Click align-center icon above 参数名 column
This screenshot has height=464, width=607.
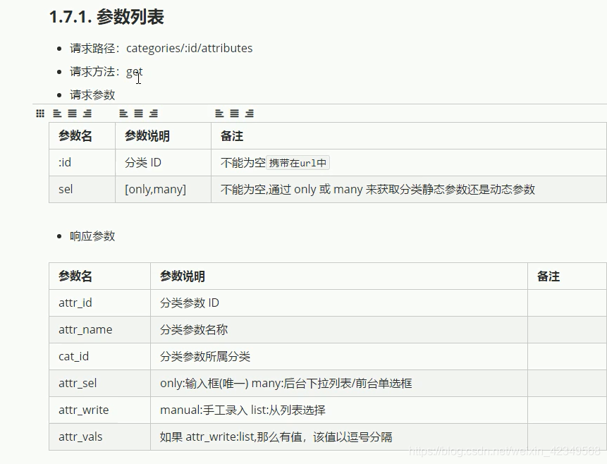click(x=73, y=114)
